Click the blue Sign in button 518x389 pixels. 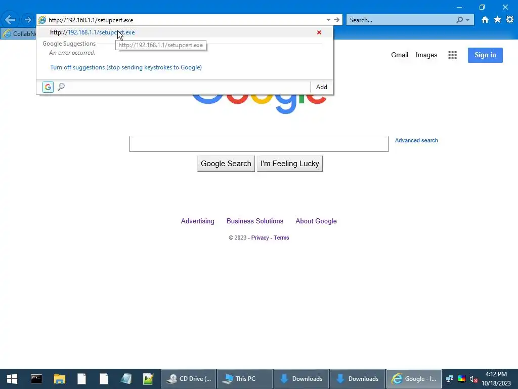485,55
